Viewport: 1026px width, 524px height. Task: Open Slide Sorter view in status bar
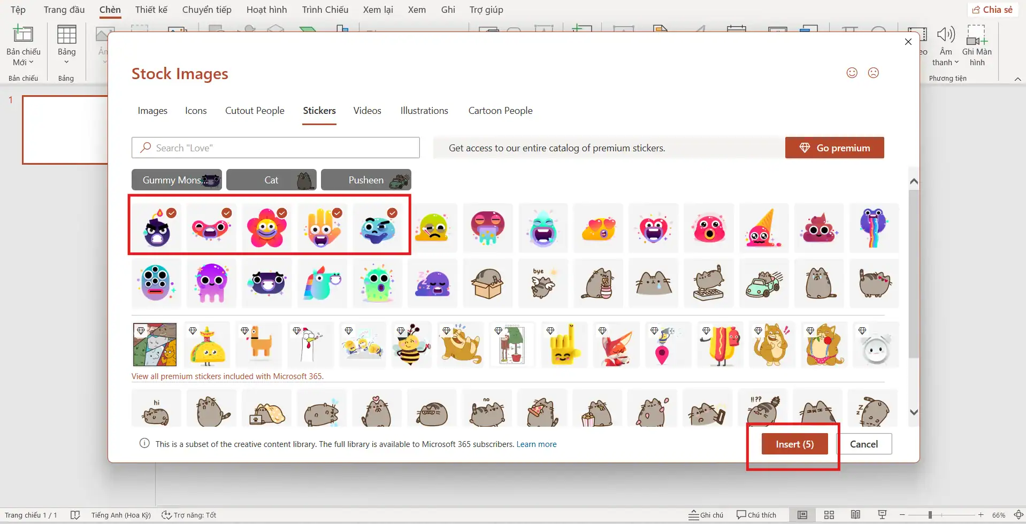[x=829, y=515]
